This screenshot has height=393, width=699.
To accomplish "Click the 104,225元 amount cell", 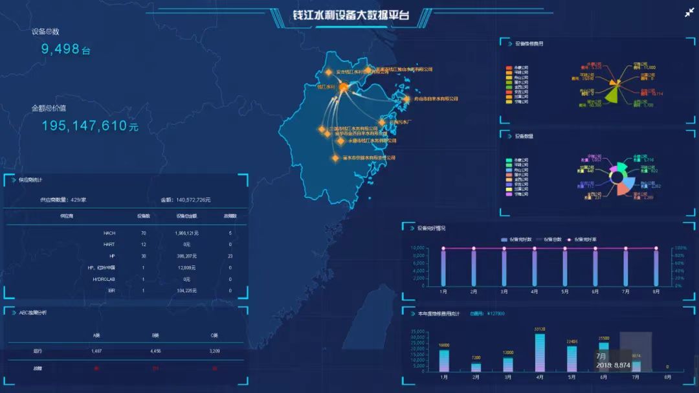I will [x=187, y=291].
